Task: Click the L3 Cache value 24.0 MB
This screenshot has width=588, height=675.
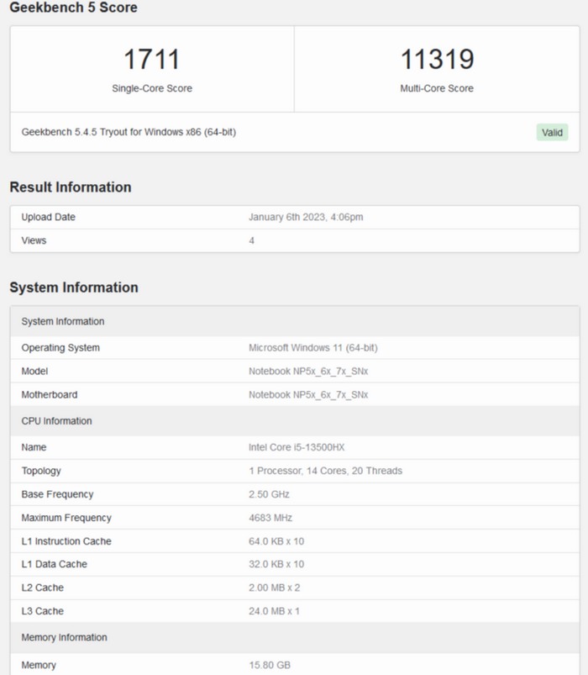Action: 274,611
